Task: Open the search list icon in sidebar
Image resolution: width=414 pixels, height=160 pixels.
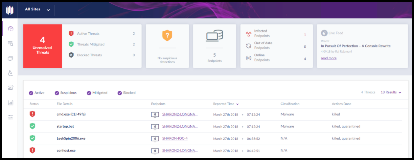Action: pyautogui.click(x=11, y=44)
